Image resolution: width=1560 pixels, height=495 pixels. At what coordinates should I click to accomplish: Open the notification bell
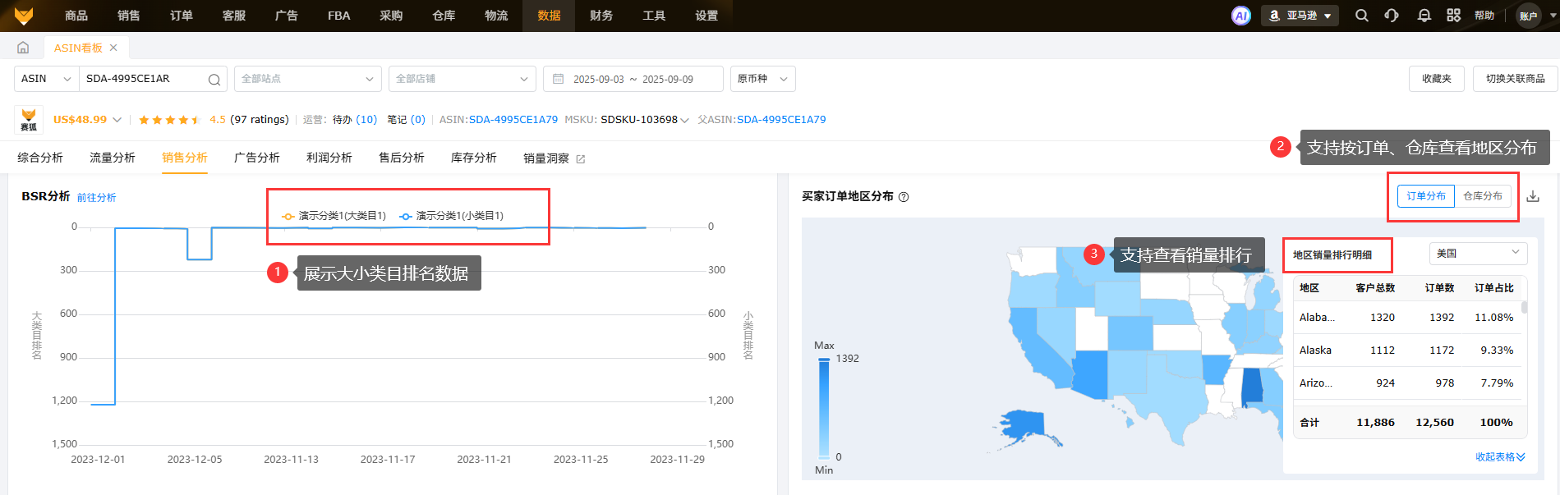pyautogui.click(x=1424, y=16)
